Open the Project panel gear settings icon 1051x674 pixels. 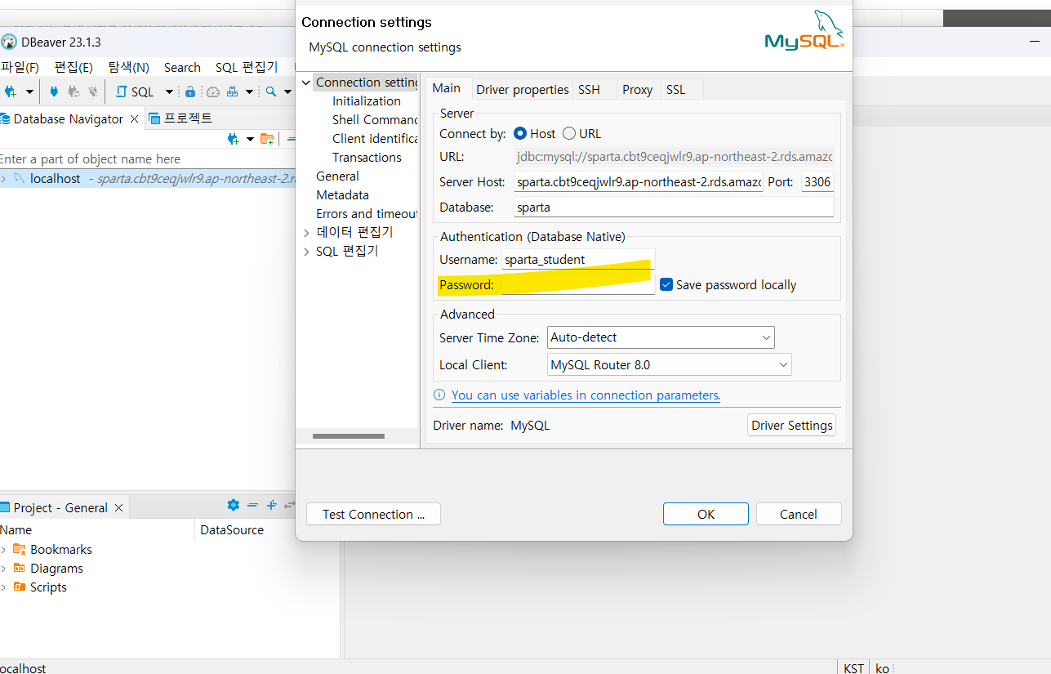(x=234, y=506)
